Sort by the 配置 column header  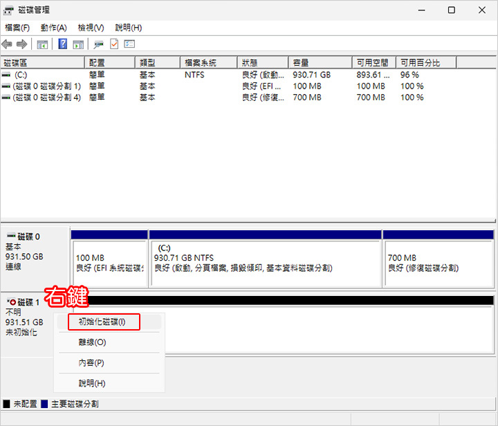click(110, 62)
